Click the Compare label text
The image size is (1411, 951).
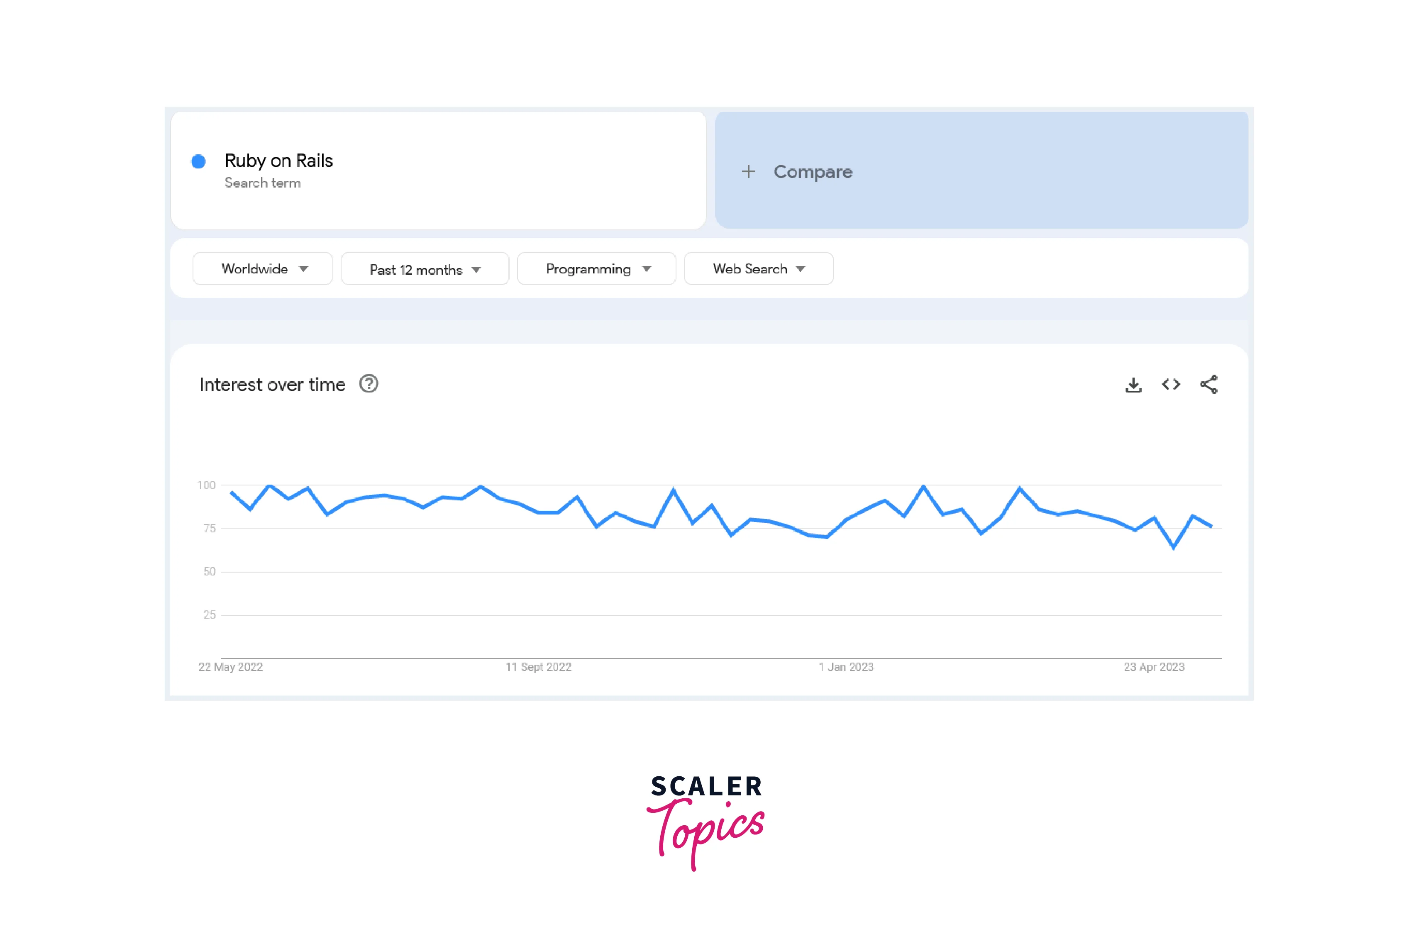point(813,172)
